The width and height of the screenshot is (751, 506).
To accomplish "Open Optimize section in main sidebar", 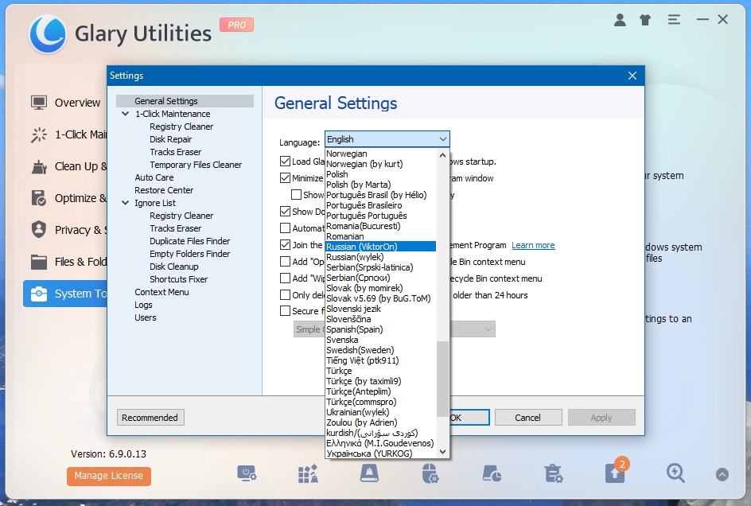I will pos(68,198).
